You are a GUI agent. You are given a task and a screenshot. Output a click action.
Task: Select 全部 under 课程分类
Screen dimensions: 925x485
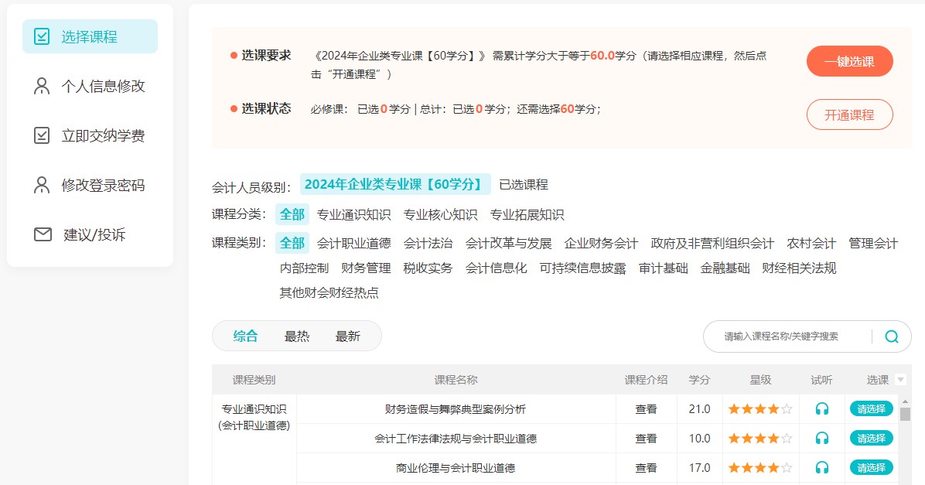tap(292, 214)
